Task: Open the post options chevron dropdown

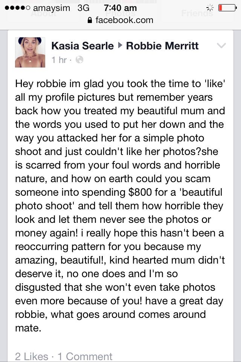Action: coord(221,46)
